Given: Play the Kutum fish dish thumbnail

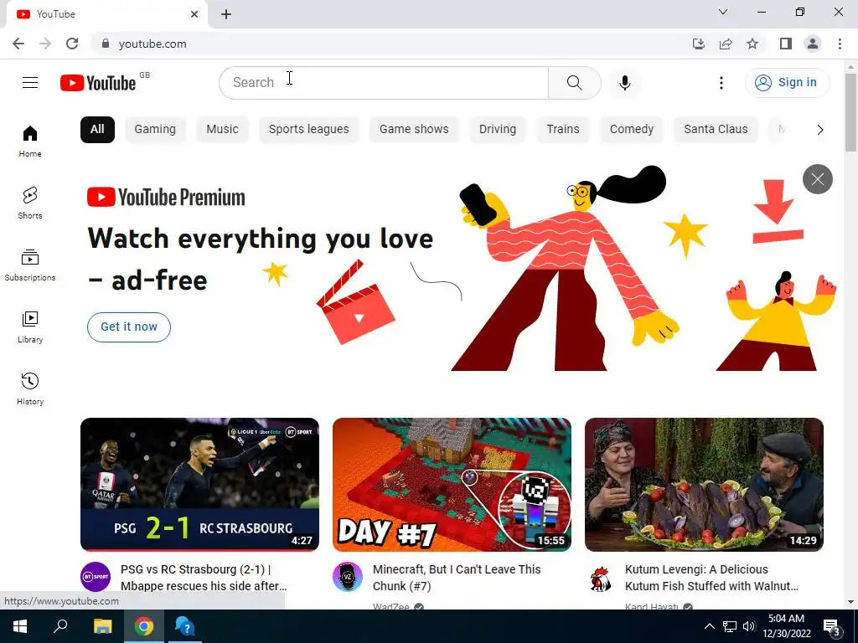Looking at the screenshot, I should click(704, 485).
